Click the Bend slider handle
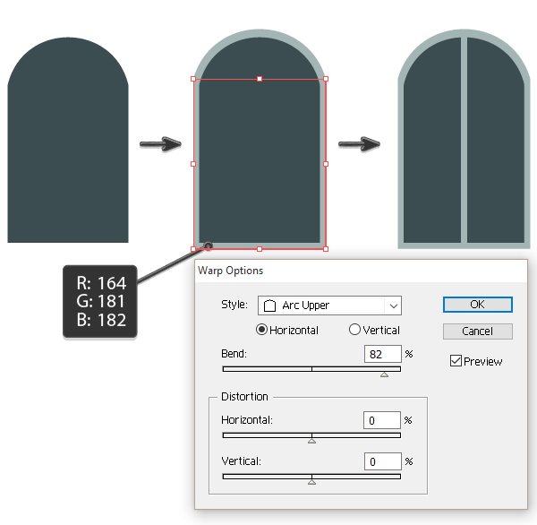 tap(384, 374)
